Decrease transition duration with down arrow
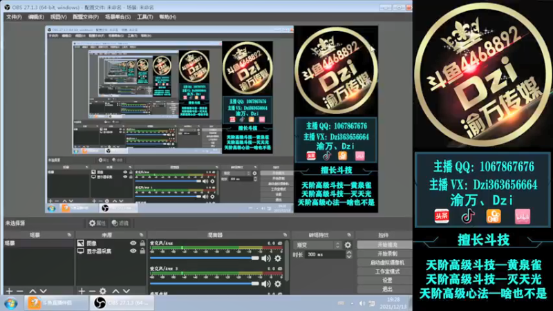 click(x=349, y=256)
